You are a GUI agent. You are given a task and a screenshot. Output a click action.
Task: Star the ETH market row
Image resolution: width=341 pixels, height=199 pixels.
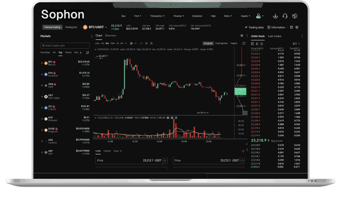[x=42, y=74]
